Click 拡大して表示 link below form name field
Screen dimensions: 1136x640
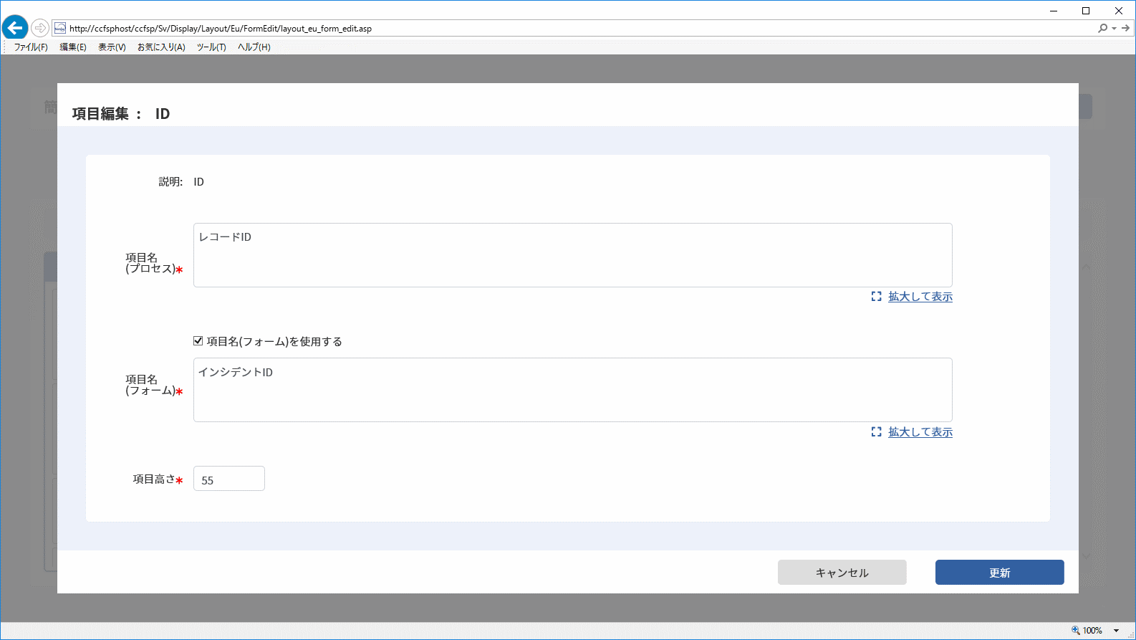click(x=920, y=431)
